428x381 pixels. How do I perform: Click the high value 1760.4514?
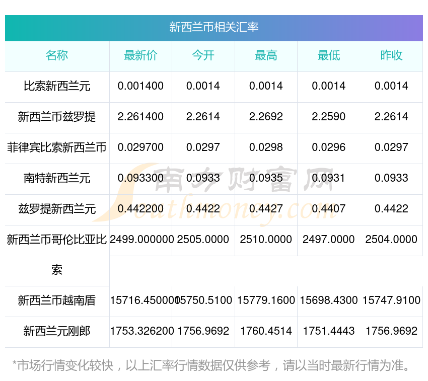coord(266,331)
